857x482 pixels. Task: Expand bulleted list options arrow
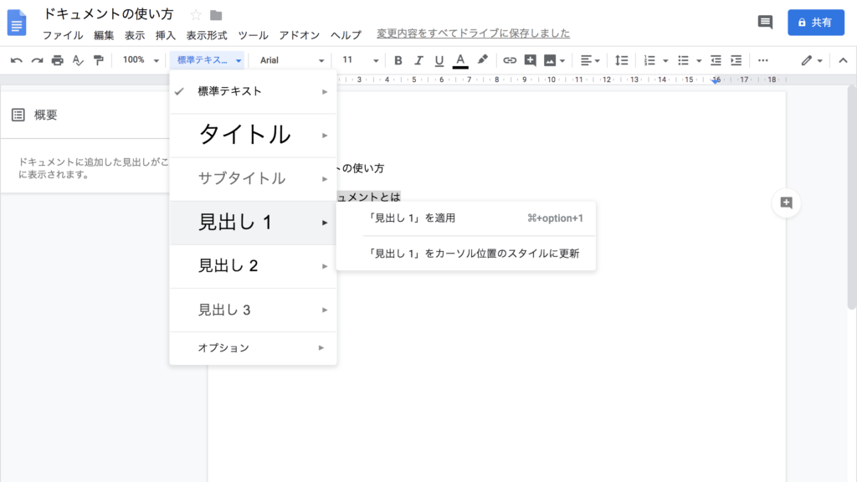[699, 60]
